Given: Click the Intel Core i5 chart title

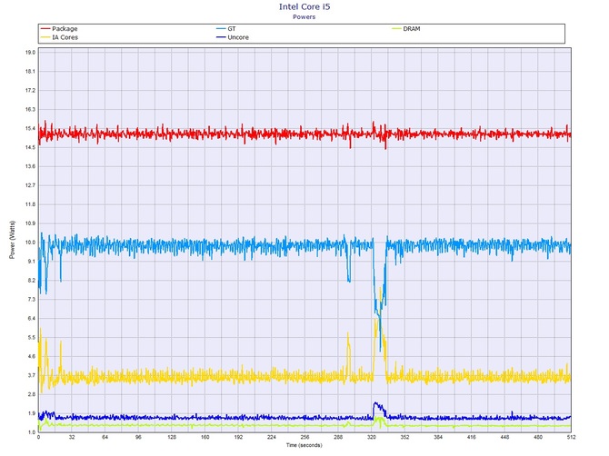Looking at the screenshot, I should pyautogui.click(x=304, y=6).
